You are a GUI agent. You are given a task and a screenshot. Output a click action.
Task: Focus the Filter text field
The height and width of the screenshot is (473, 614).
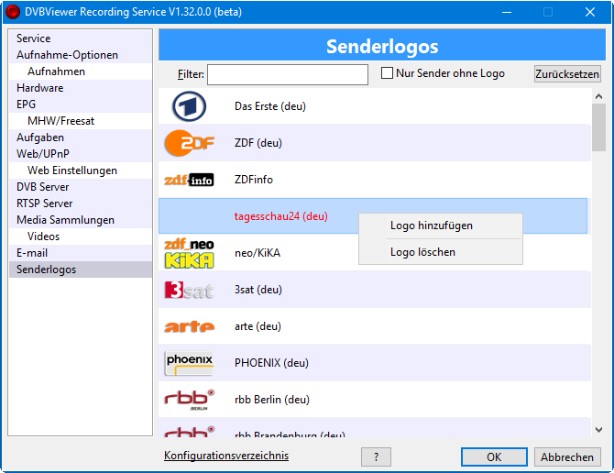[288, 74]
